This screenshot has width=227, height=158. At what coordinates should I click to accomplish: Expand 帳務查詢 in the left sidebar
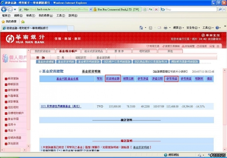[x=12, y=78]
